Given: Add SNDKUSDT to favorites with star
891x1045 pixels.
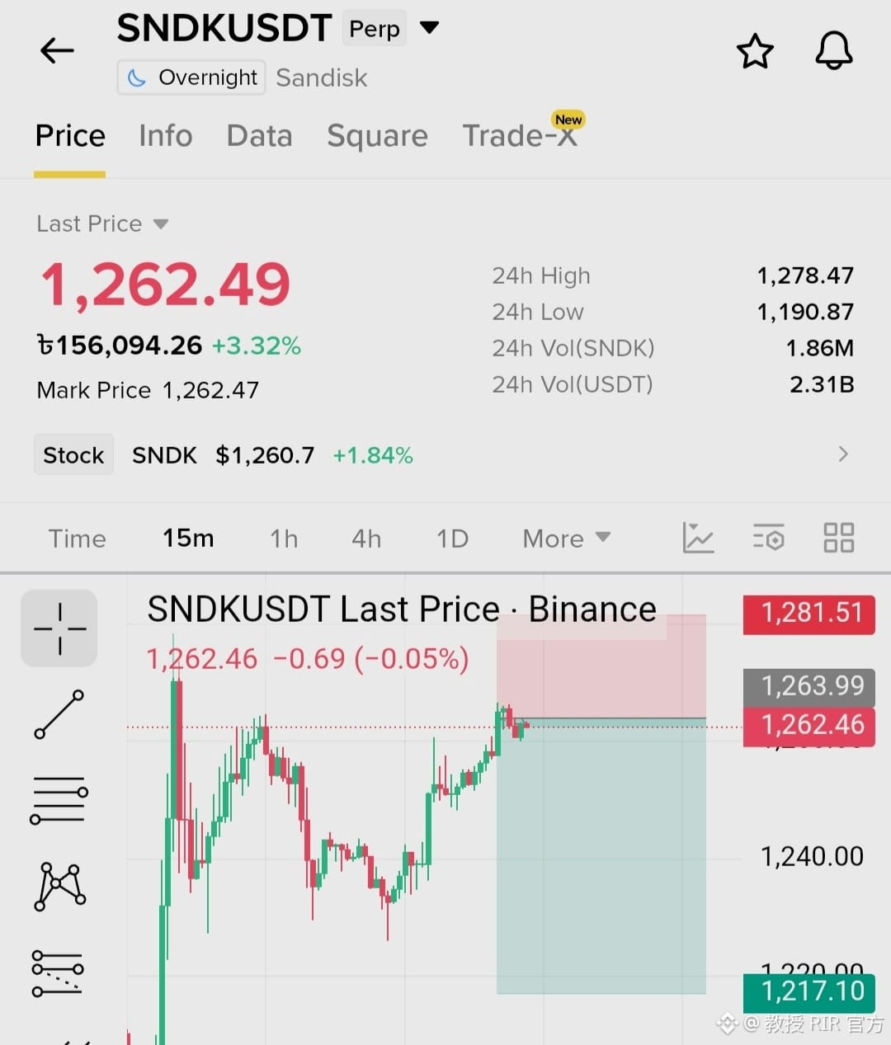Looking at the screenshot, I should point(755,51).
